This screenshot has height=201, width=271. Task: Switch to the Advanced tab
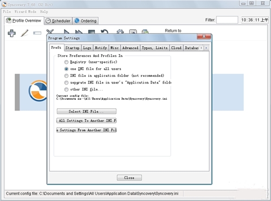click(130, 48)
